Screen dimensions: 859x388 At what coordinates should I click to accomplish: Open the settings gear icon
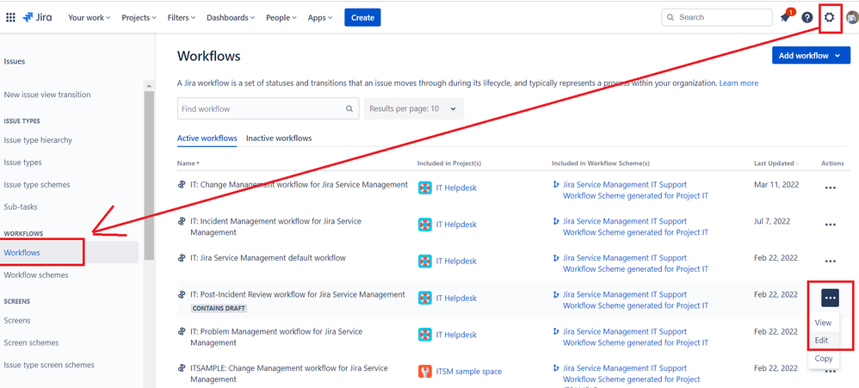pos(830,17)
